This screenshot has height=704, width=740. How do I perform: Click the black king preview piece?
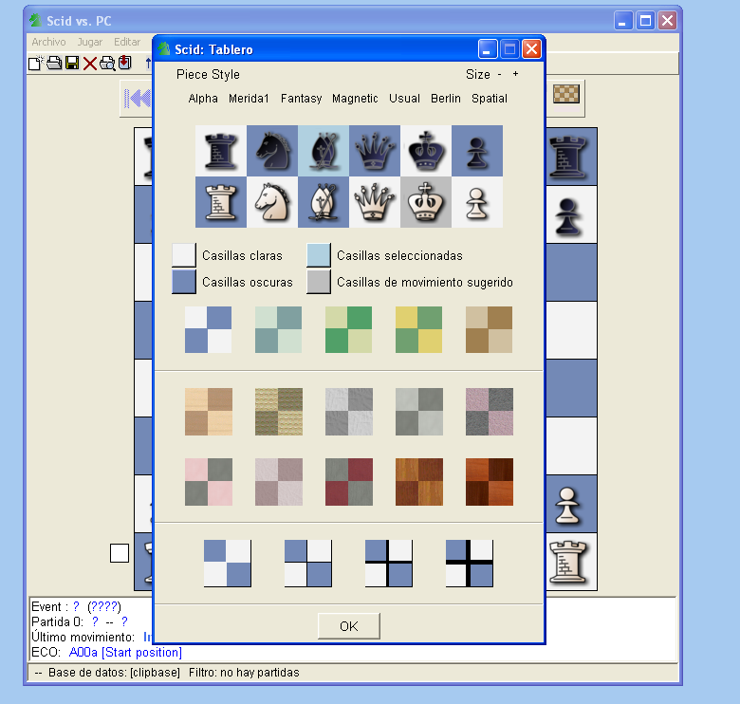[426, 151]
